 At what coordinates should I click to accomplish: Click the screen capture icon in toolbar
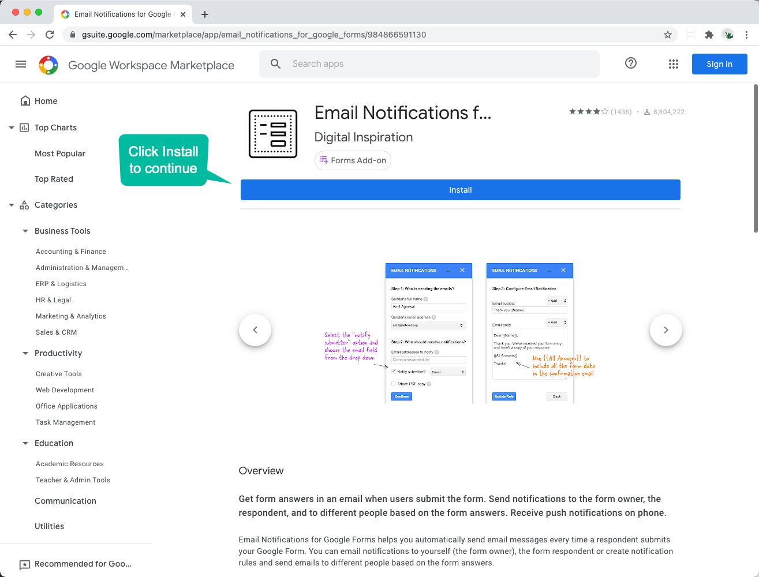coord(690,35)
